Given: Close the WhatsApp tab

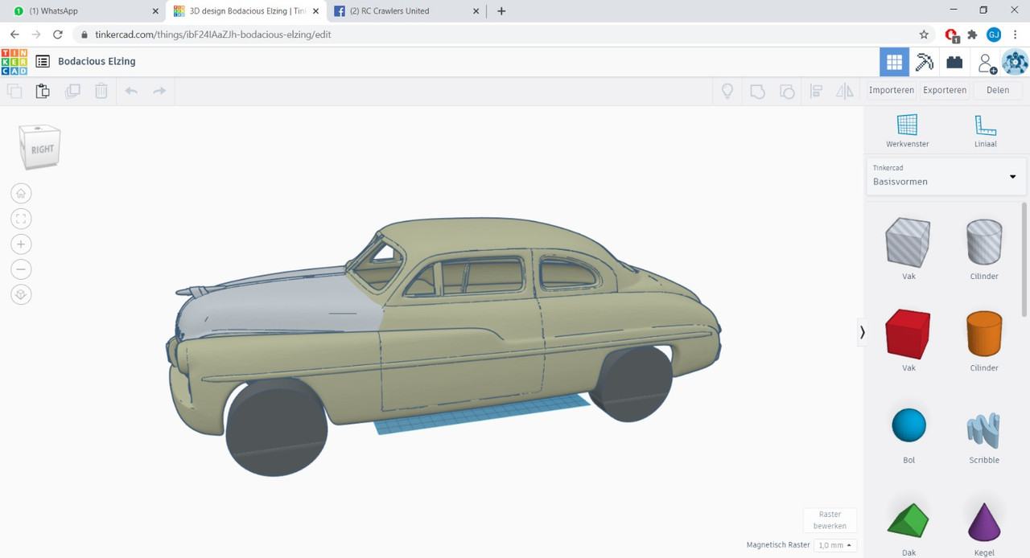Looking at the screenshot, I should tap(155, 11).
